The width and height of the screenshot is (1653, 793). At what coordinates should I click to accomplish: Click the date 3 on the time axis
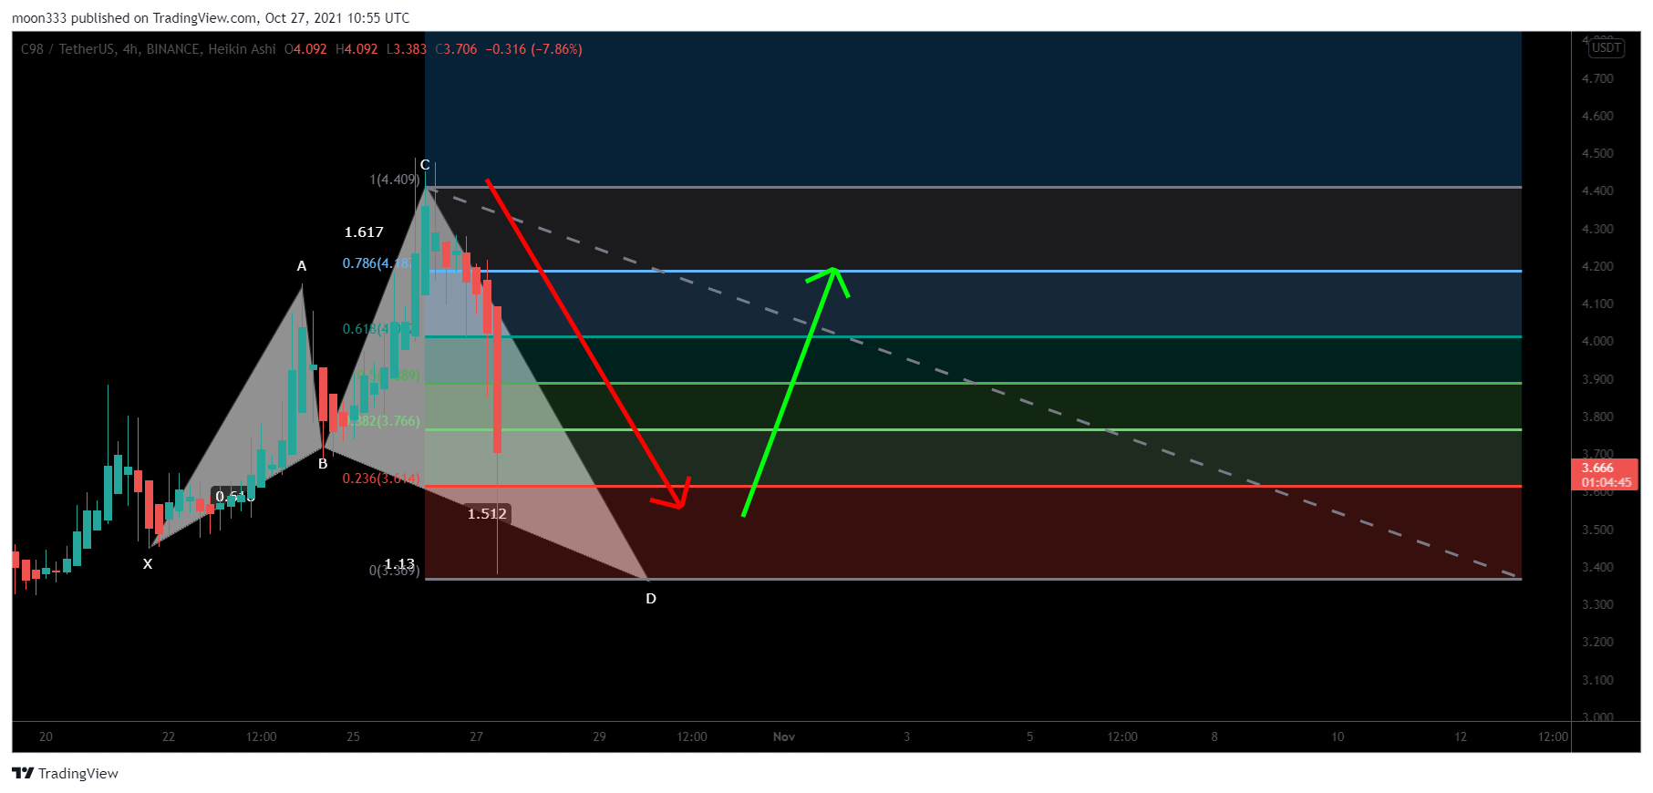pyautogui.click(x=906, y=736)
